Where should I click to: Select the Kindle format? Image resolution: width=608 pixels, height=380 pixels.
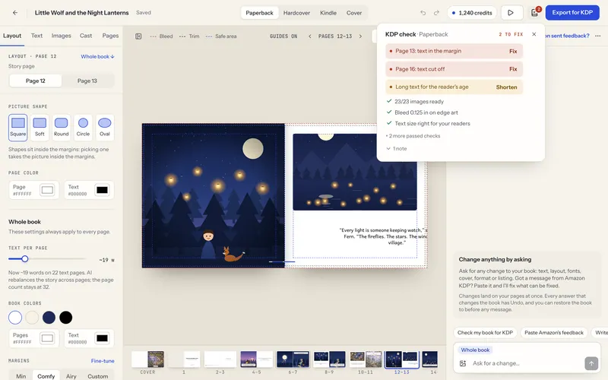(x=328, y=13)
